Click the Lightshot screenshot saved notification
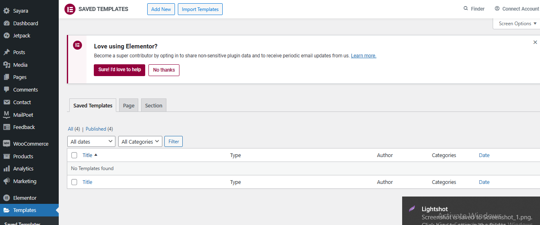Image resolution: width=540 pixels, height=225 pixels. [x=471, y=211]
